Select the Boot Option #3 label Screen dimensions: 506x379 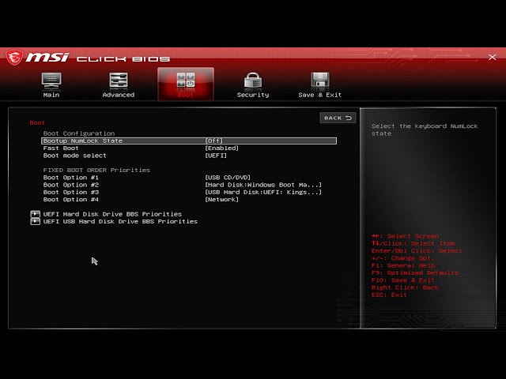click(71, 193)
